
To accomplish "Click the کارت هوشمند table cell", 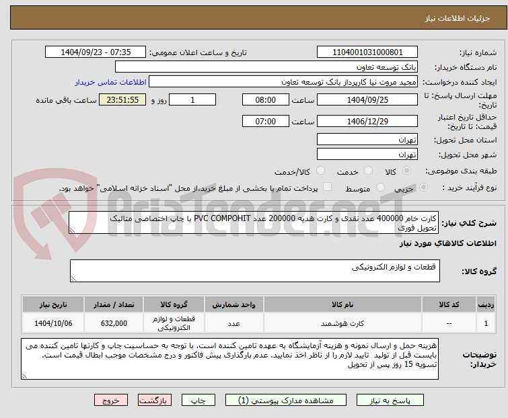I will tap(342, 323).
